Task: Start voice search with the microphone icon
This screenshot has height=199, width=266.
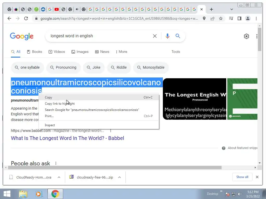Action: tap(168, 36)
